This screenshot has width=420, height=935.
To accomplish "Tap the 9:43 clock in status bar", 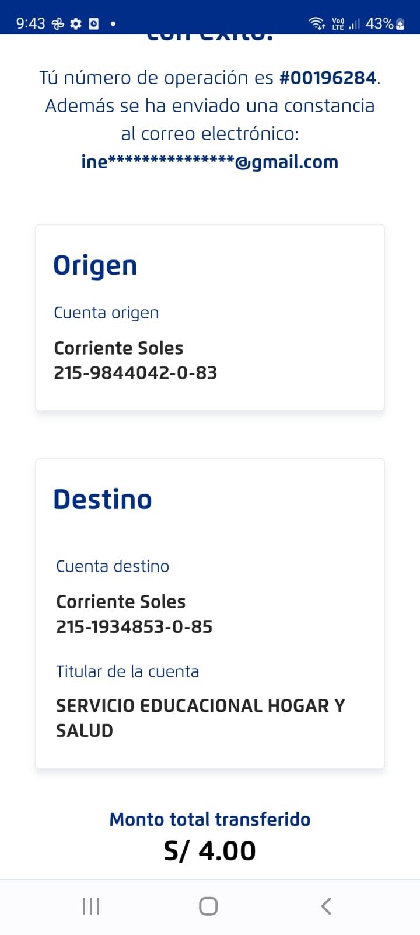I will point(30,23).
